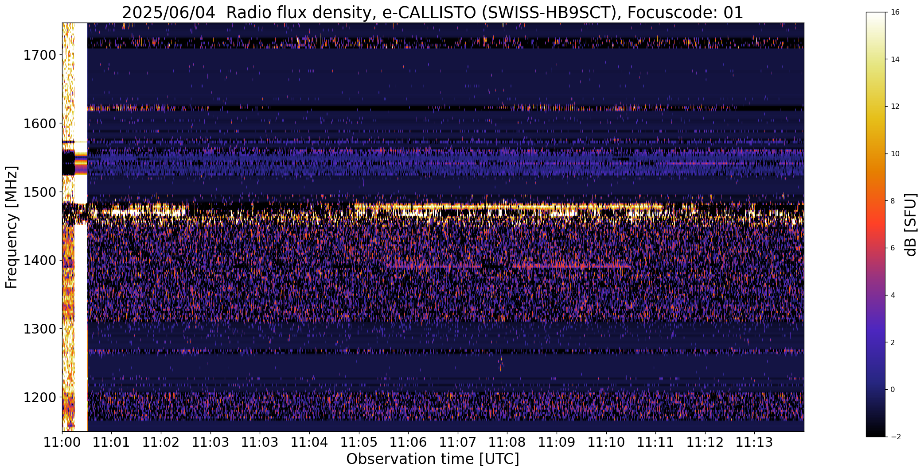Click the 11:08 time tick label
924x472 pixels.
507,442
